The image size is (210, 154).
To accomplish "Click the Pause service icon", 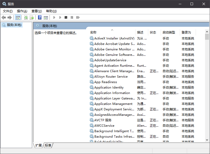I will [72, 17].
